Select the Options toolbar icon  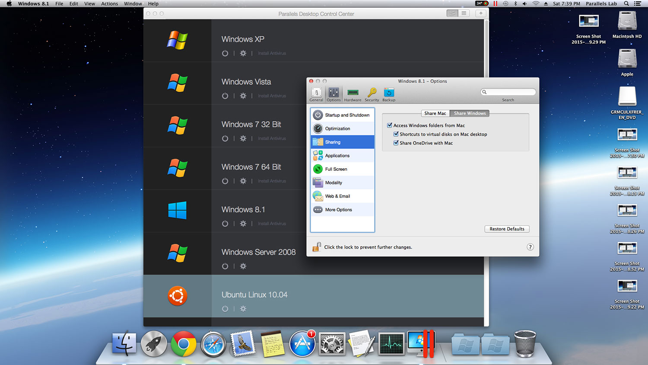click(334, 95)
